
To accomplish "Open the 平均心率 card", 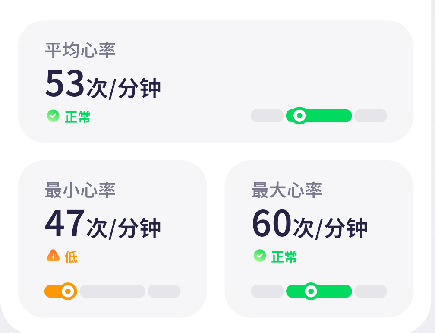I will [x=216, y=81].
